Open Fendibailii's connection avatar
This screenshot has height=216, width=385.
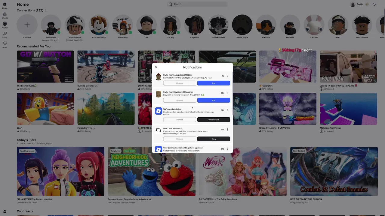click(x=51, y=25)
